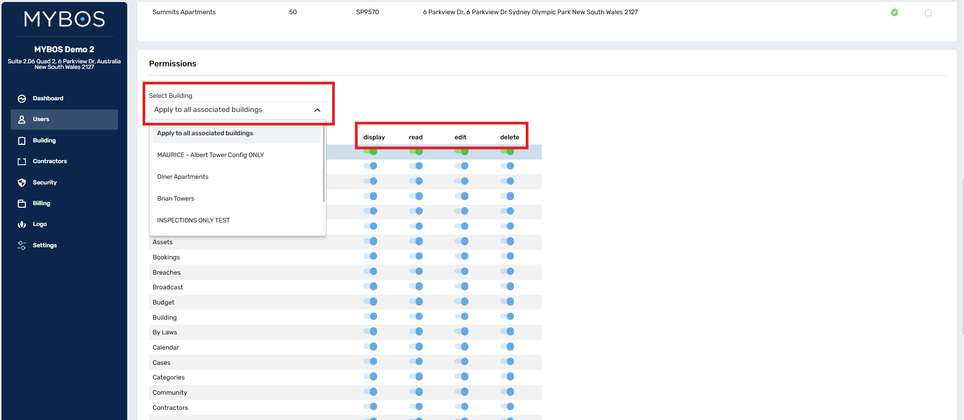Open Settings from sidebar menu

point(64,245)
